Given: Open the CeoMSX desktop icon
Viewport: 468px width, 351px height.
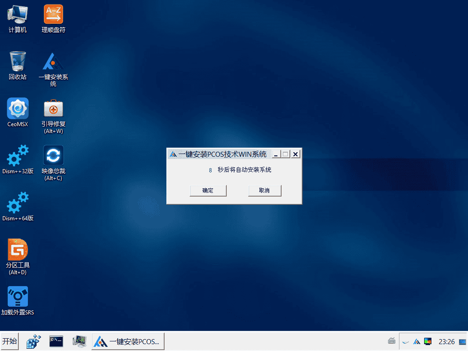Looking at the screenshot, I should [18, 112].
